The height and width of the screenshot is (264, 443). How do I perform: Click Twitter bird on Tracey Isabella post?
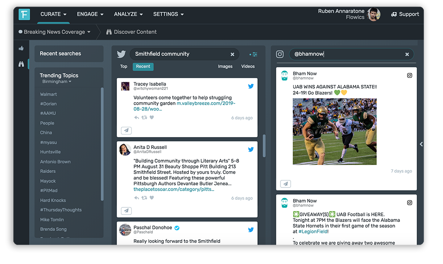pyautogui.click(x=251, y=86)
